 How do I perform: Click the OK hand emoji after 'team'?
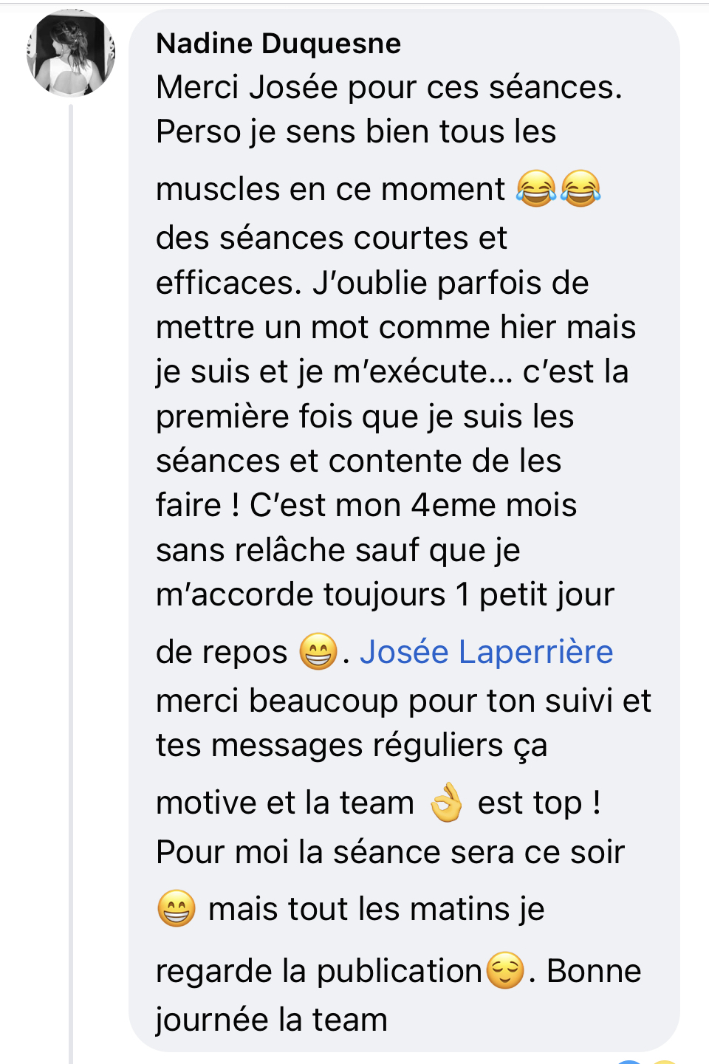(x=446, y=803)
